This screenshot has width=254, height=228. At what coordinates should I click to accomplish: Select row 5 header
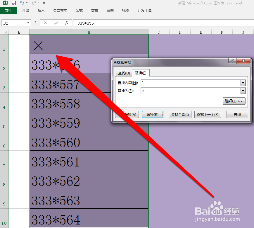(x=4, y=121)
